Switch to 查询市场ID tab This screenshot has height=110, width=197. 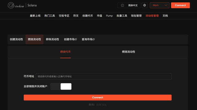click(x=88, y=39)
